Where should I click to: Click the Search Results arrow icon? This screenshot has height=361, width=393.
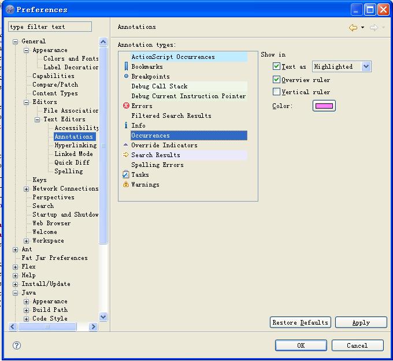coord(126,155)
